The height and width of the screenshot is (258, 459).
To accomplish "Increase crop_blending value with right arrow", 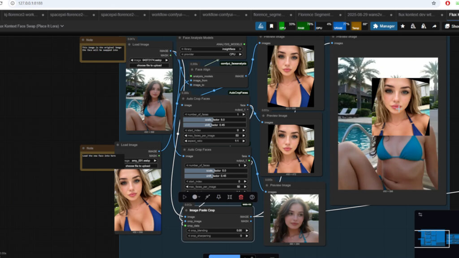I will point(246,230).
